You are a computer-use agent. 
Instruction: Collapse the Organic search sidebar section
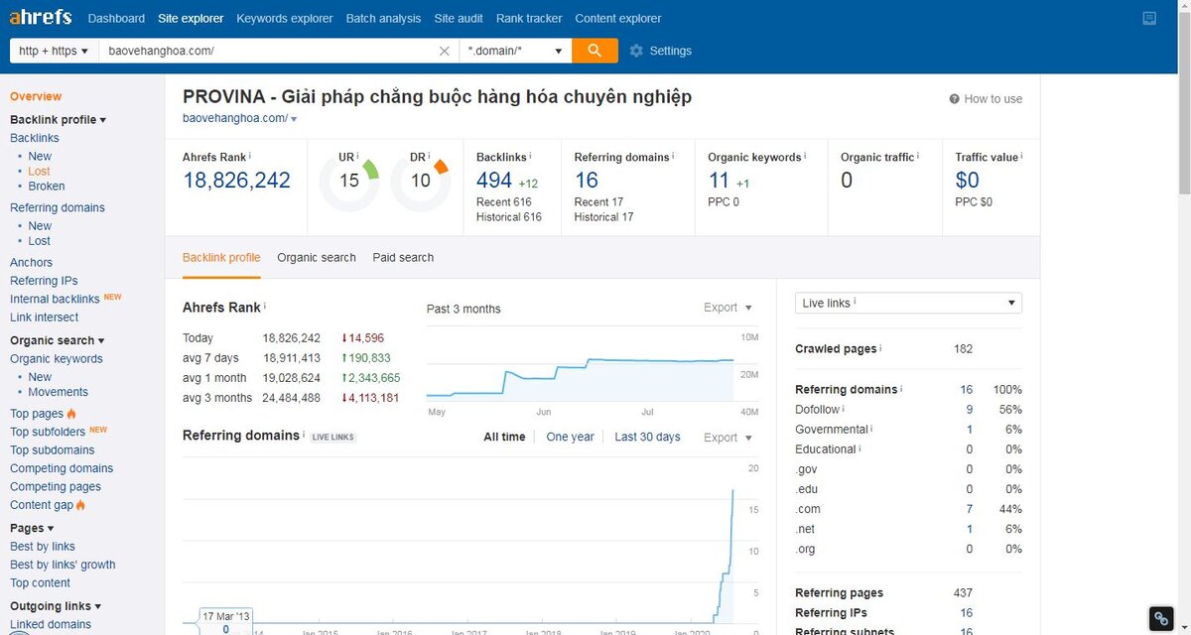point(57,340)
